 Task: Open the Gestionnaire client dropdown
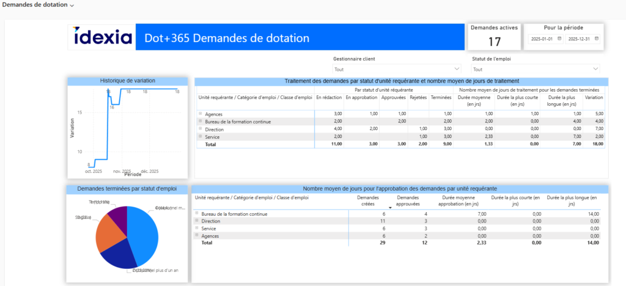[x=397, y=69]
